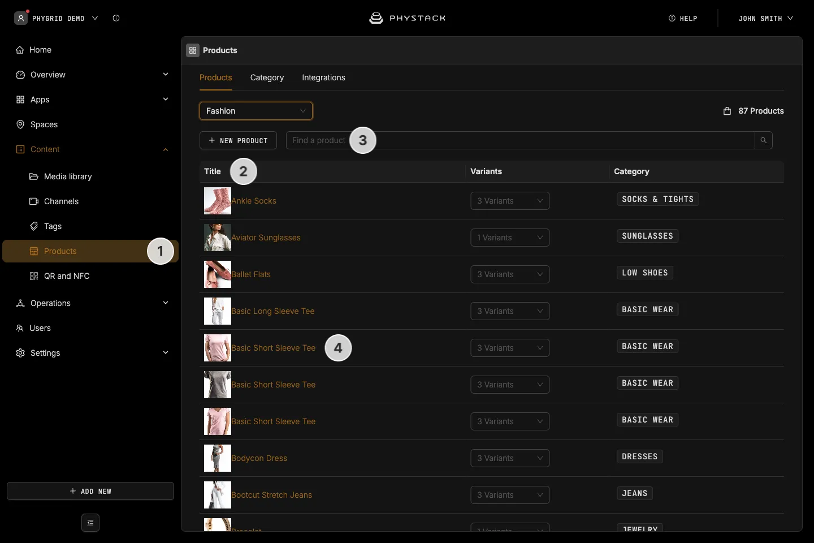
Task: Collapse the Content sidebar section
Action: click(166, 149)
